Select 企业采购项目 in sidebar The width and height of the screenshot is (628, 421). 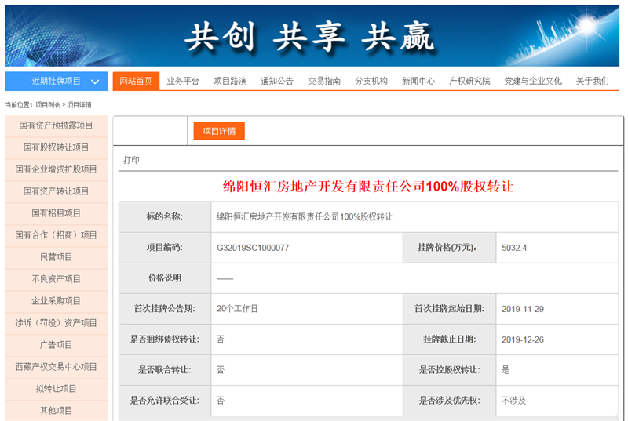pyautogui.click(x=56, y=301)
